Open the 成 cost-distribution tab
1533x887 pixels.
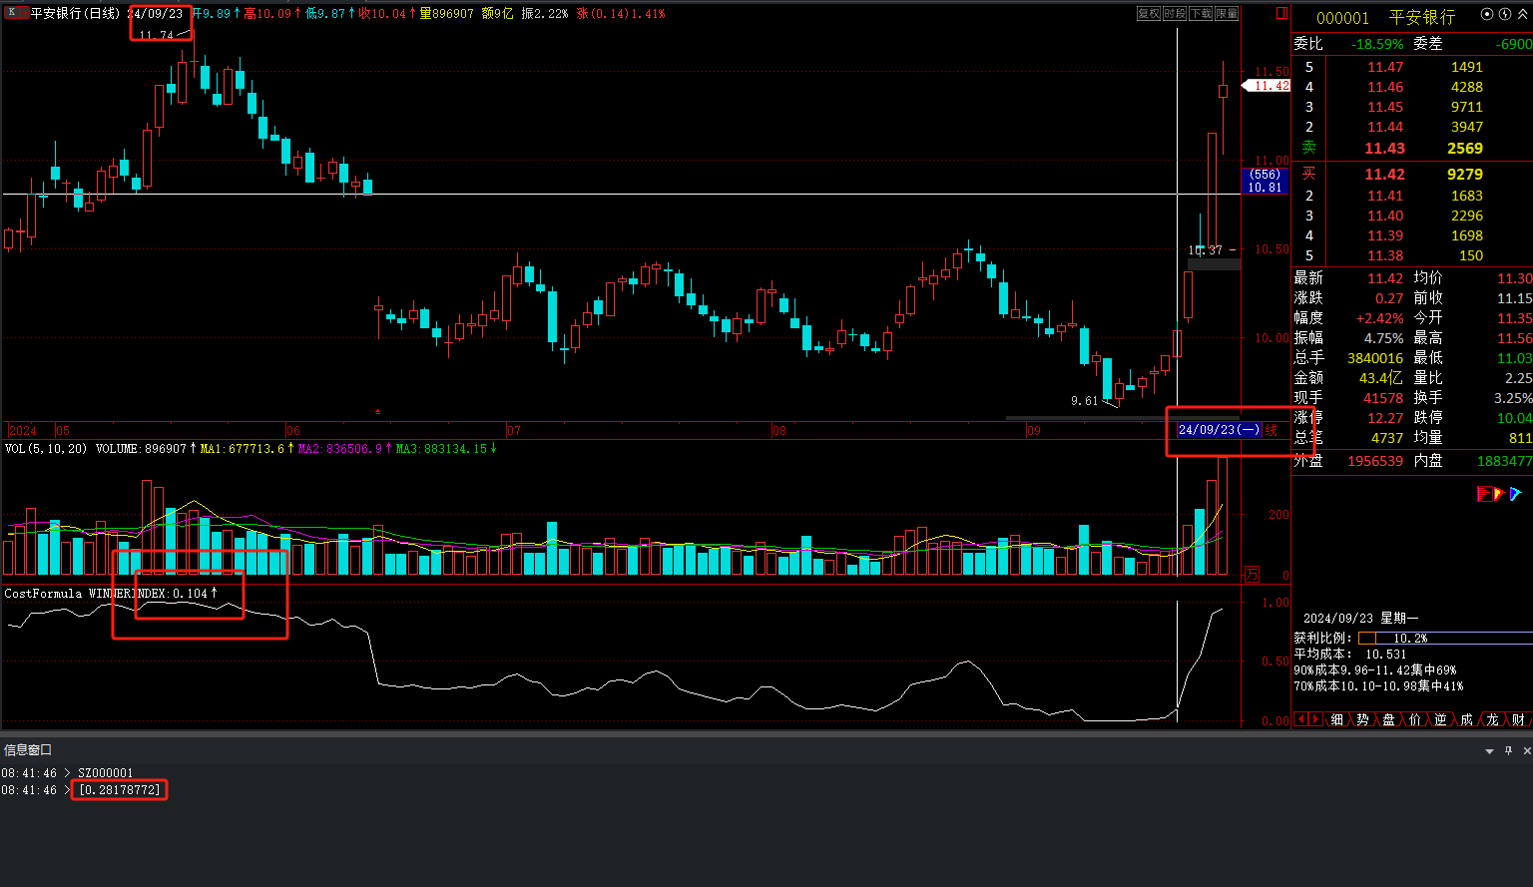tap(1467, 719)
